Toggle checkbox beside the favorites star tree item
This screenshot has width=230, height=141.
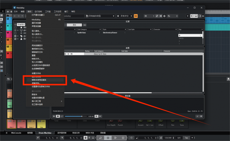click(x=15, y=27)
